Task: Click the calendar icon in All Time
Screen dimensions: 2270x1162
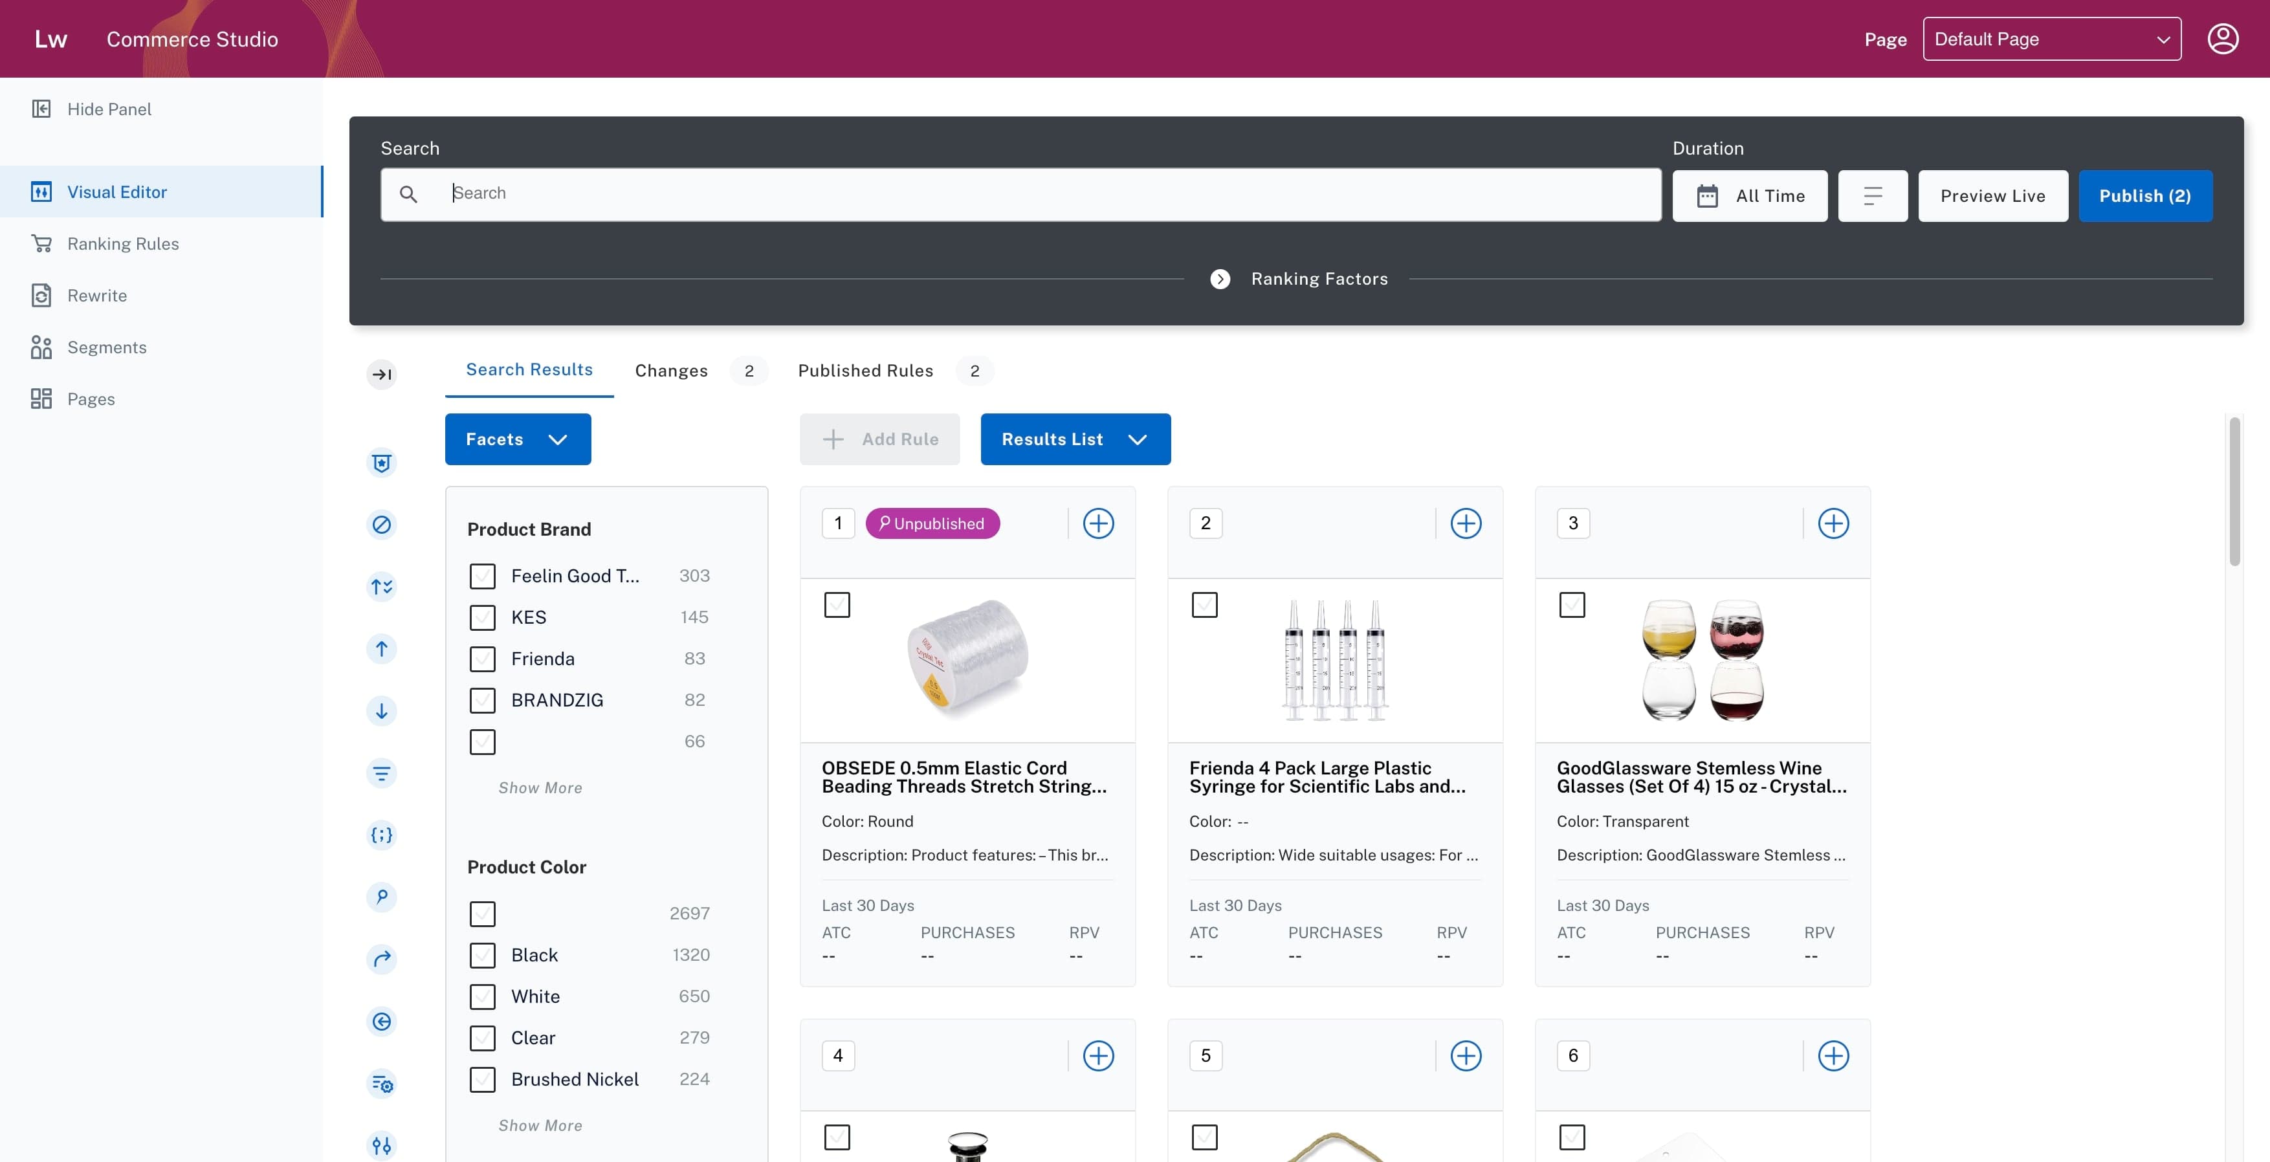Action: point(1707,195)
